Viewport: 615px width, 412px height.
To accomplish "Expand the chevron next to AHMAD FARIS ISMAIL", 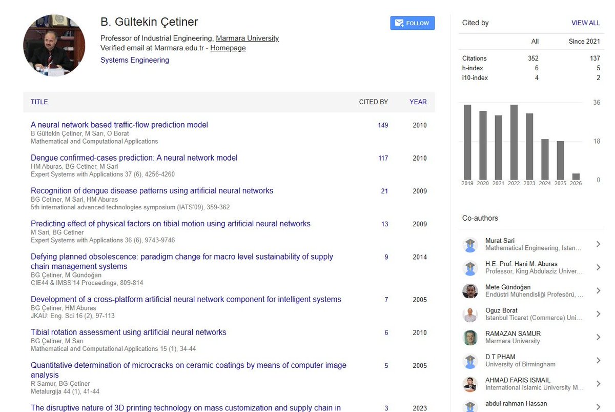I will [598, 384].
